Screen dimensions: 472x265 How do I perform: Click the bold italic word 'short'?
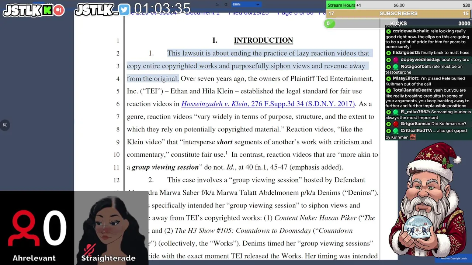225,142
